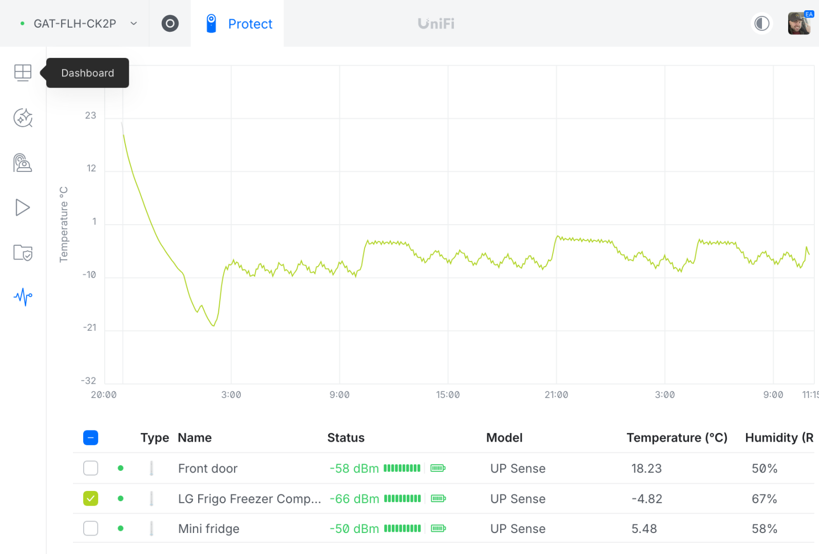819x554 pixels.
Task: Select the sensor pulse graph icon
Action: point(23,296)
